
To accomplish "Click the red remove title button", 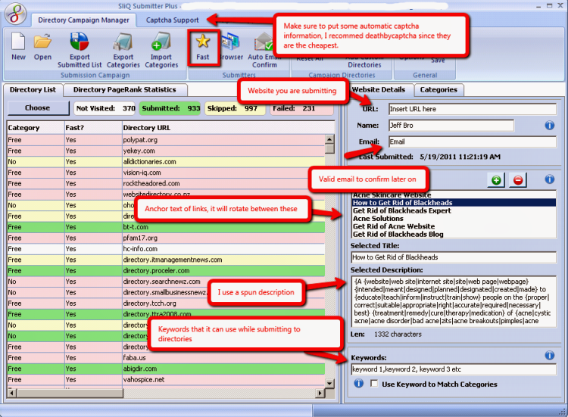I will click(x=518, y=180).
